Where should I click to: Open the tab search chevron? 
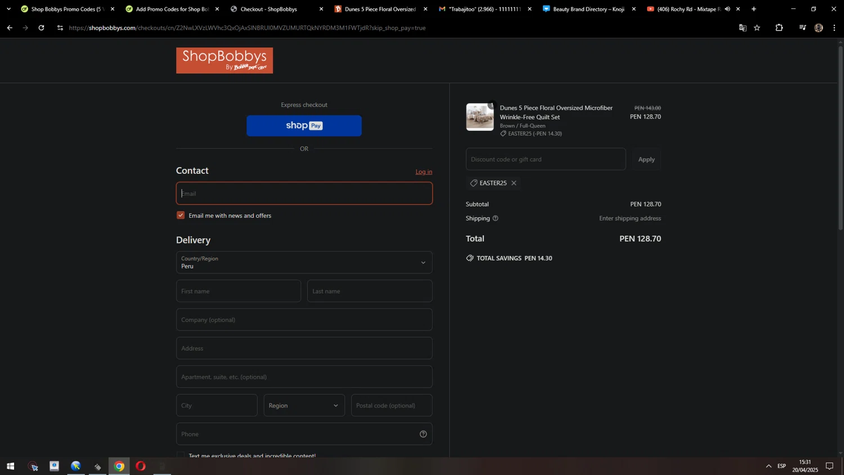[8, 9]
